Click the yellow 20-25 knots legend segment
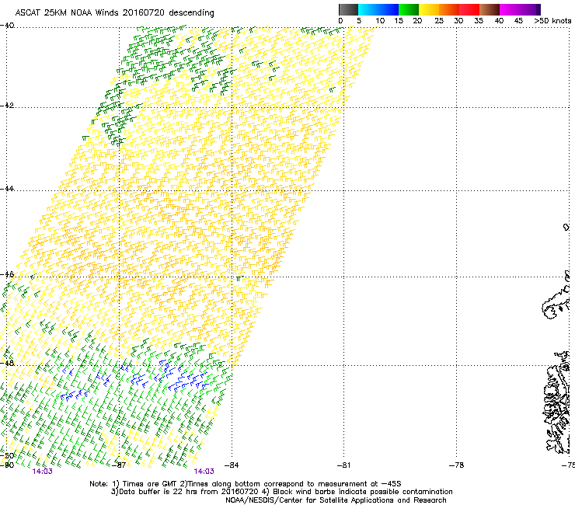Image resolution: width=575 pixels, height=505 pixels. [429, 9]
